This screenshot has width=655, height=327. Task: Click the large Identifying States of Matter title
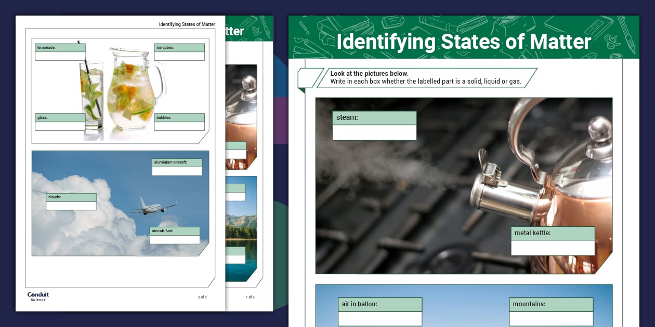463,42
